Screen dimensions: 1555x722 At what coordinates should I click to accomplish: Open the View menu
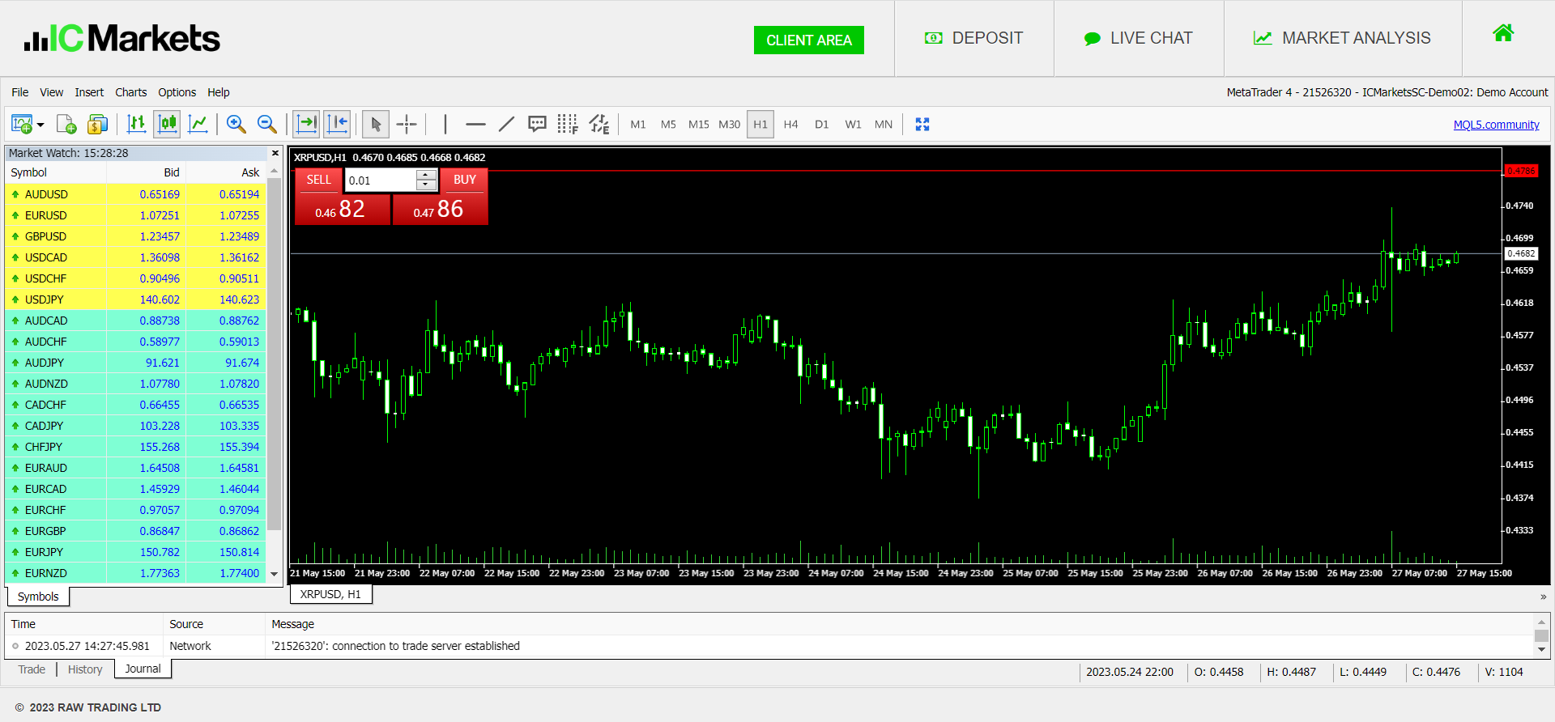tap(52, 92)
